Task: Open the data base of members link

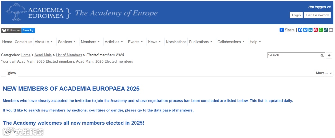Action: [x=173, y=111]
